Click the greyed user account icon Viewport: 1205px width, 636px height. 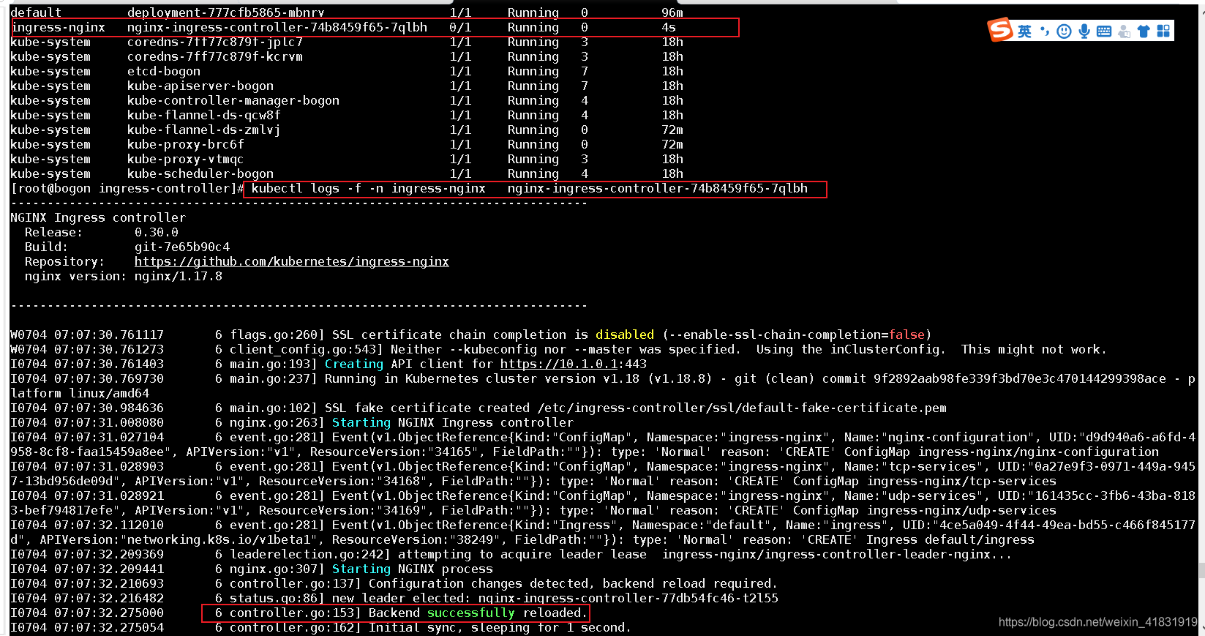click(x=1125, y=31)
